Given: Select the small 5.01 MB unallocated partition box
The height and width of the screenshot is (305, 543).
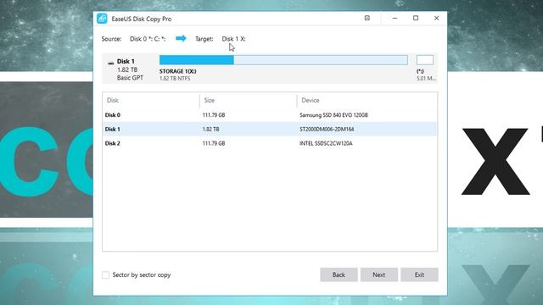Looking at the screenshot, I should click(x=425, y=60).
